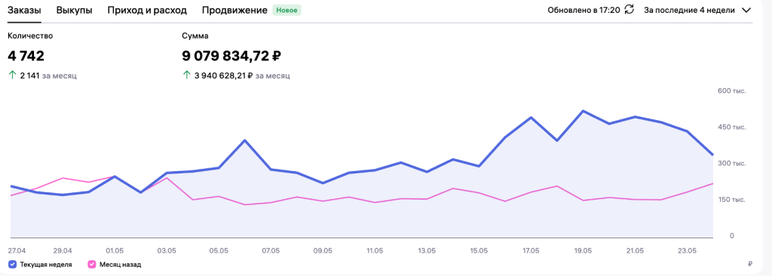Click the Сумма value 9 079 834,72 ₽
The width and height of the screenshot is (772, 276).
(231, 56)
